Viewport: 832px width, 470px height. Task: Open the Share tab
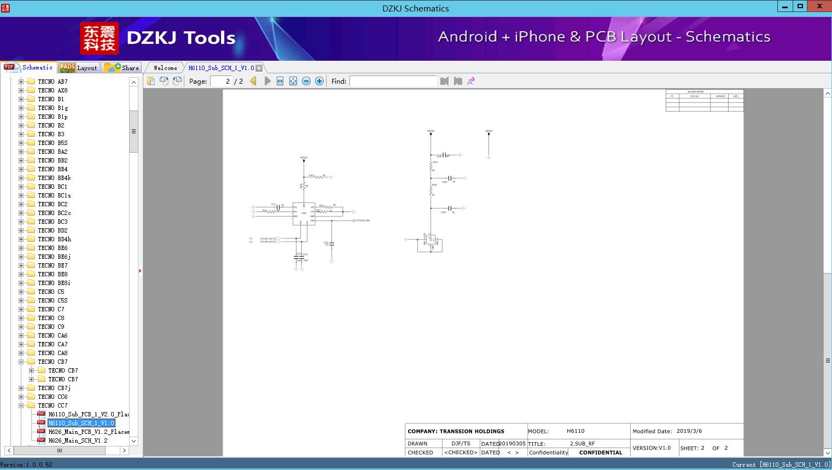tap(122, 68)
